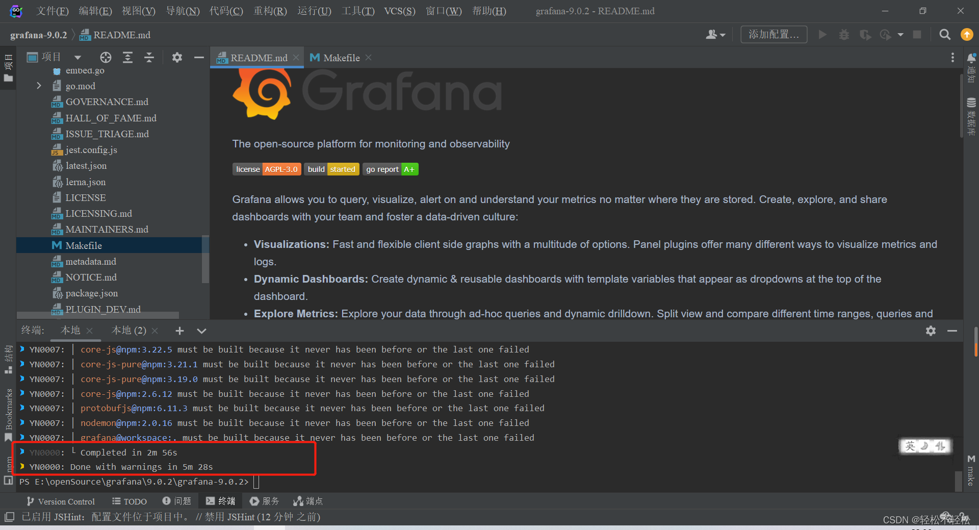Click the input method 英 indicator
The image size is (979, 530).
click(910, 446)
